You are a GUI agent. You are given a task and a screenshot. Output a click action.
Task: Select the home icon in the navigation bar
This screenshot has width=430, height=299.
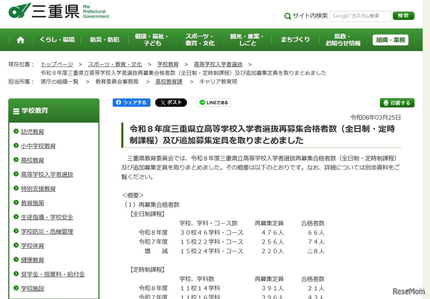(20, 40)
